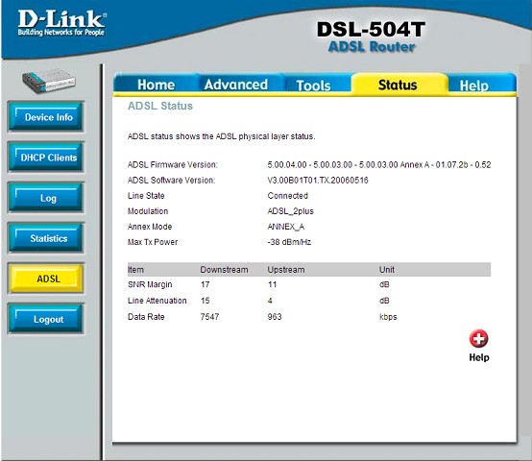Click the Help label under plus icon
The image size is (532, 461).
tap(479, 357)
